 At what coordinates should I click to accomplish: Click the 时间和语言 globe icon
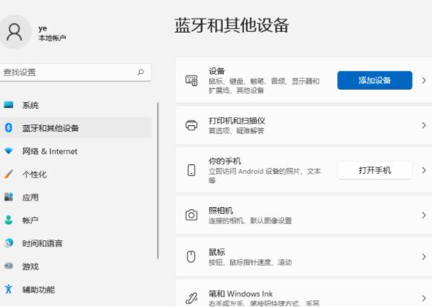[x=9, y=243]
